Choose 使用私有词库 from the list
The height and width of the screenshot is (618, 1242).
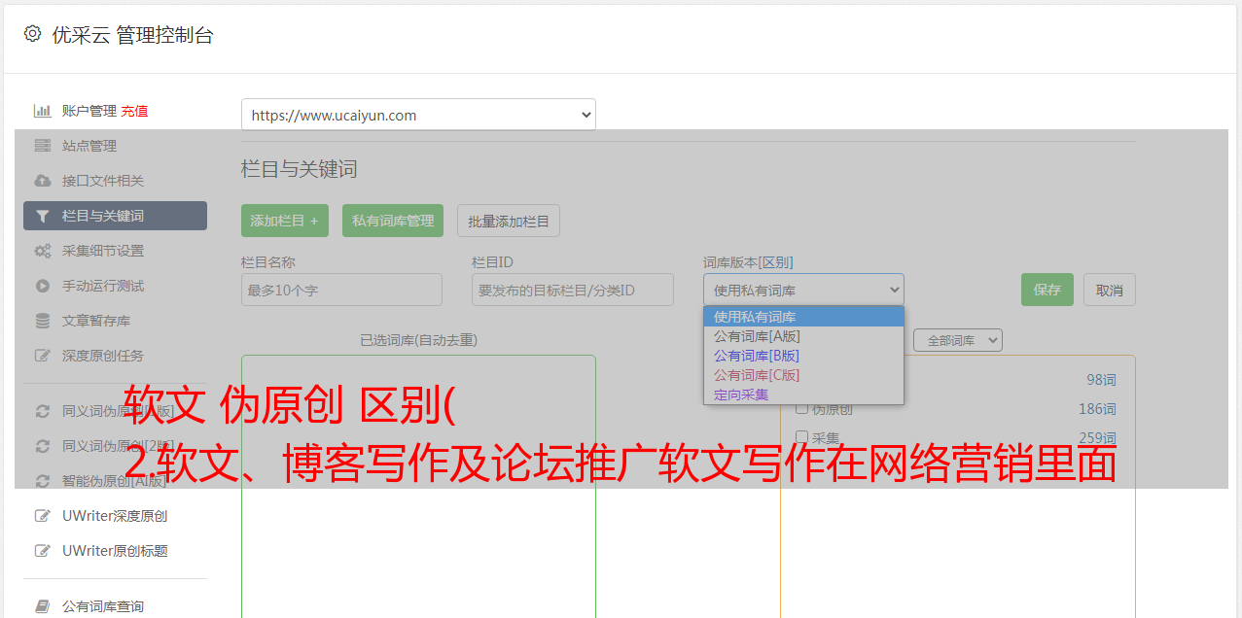pyautogui.click(x=803, y=317)
